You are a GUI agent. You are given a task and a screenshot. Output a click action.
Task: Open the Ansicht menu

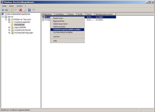click(19, 6)
